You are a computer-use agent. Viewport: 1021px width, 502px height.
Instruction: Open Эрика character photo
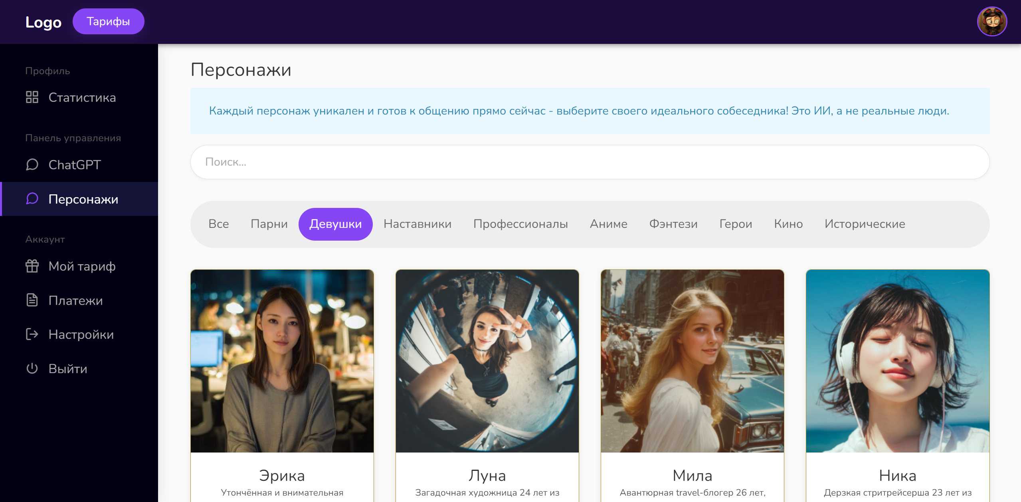pos(282,361)
